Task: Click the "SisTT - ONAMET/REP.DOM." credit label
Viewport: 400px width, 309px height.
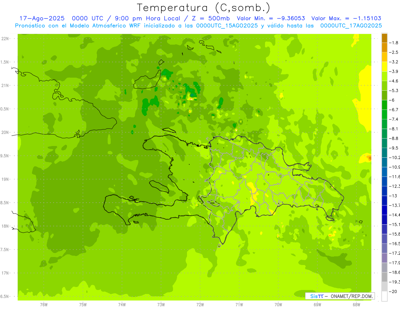Action: 340,296
